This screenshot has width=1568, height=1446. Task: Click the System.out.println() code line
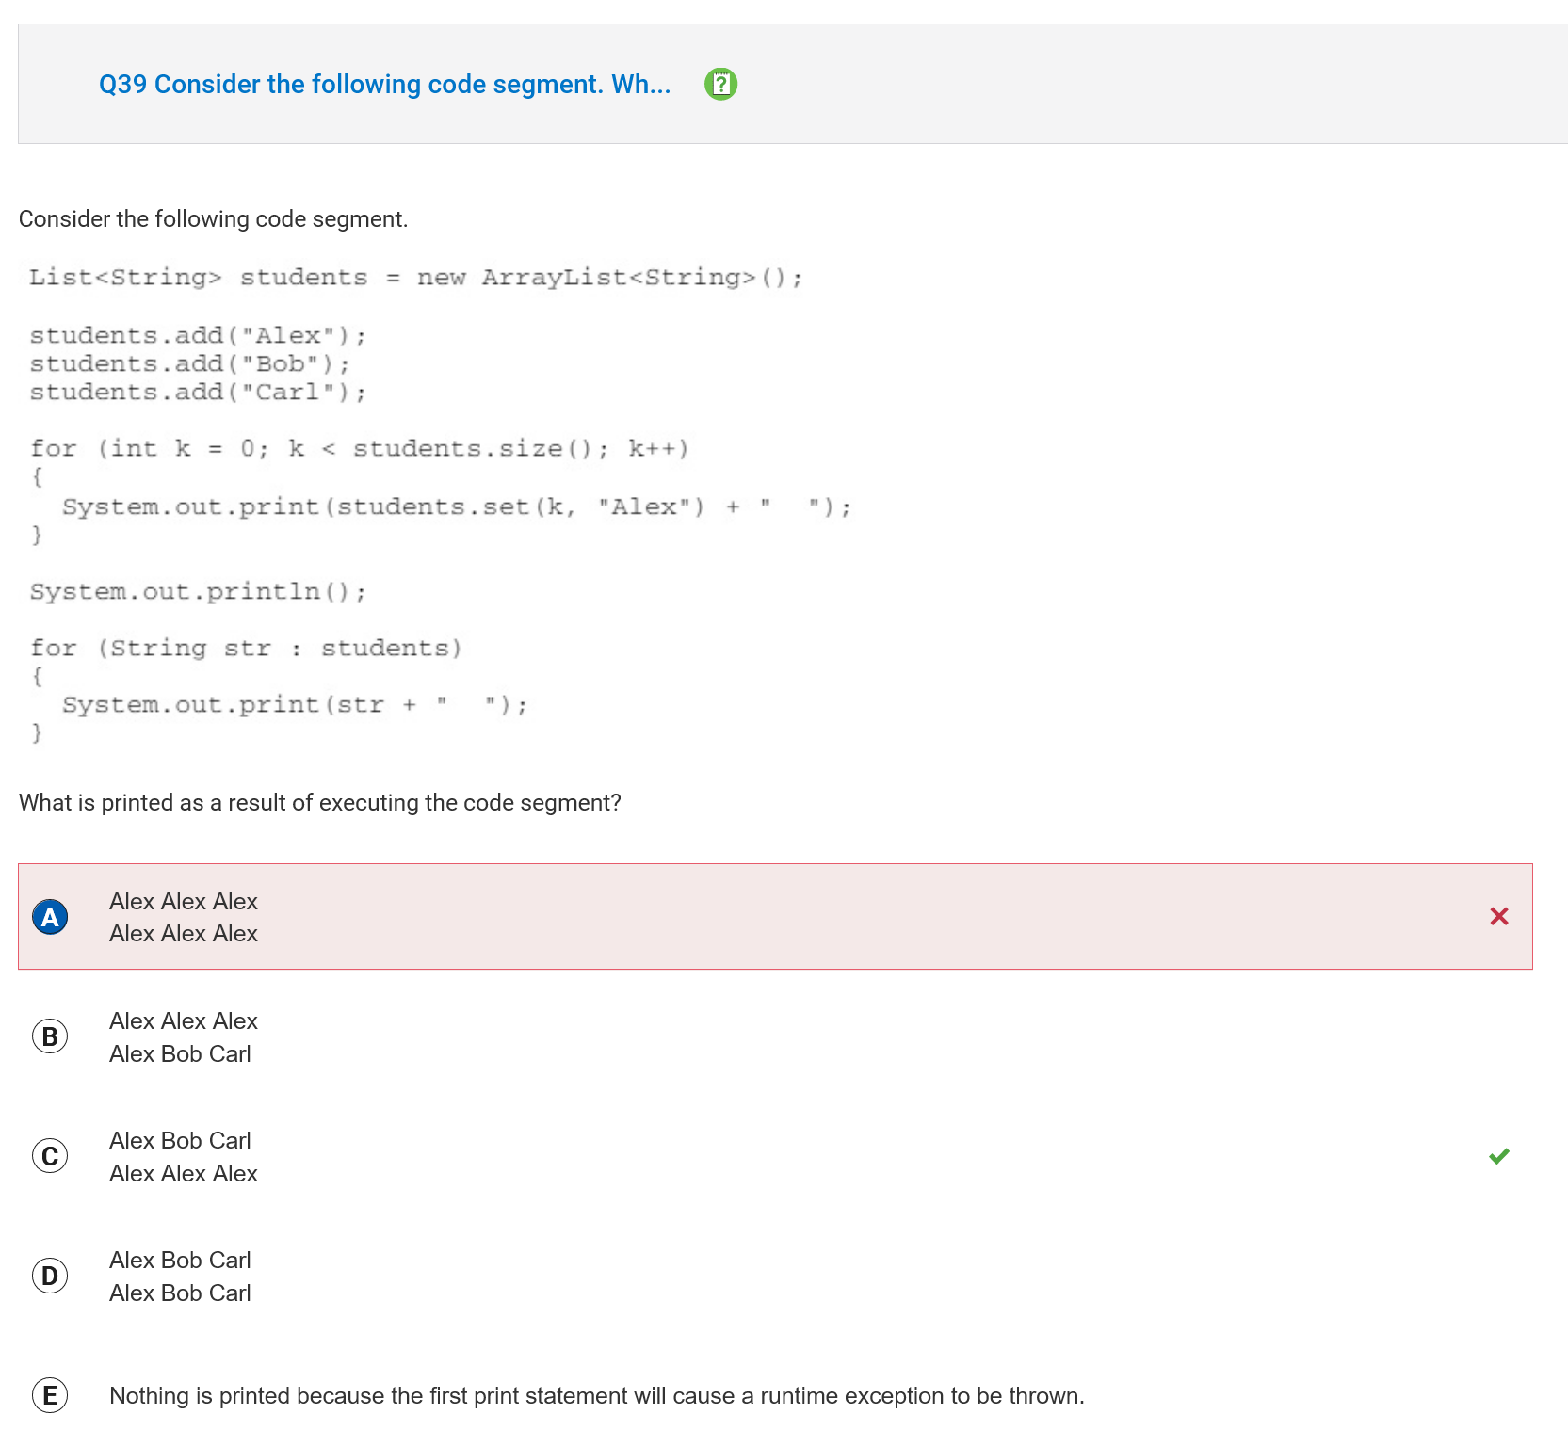[198, 592]
